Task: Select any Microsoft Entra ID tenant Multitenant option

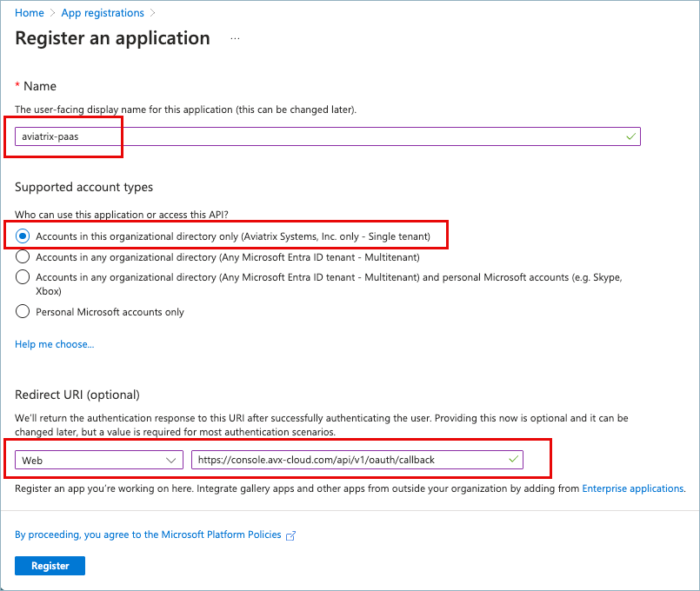Action: pos(22,256)
